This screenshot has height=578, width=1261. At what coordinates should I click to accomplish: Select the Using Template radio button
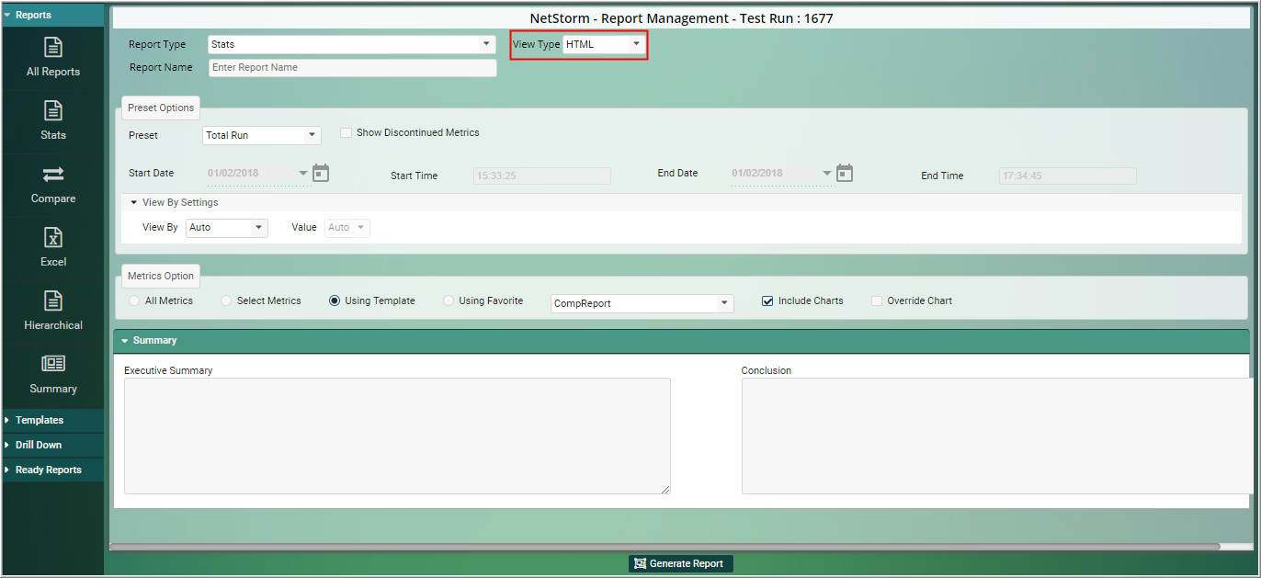(x=335, y=300)
